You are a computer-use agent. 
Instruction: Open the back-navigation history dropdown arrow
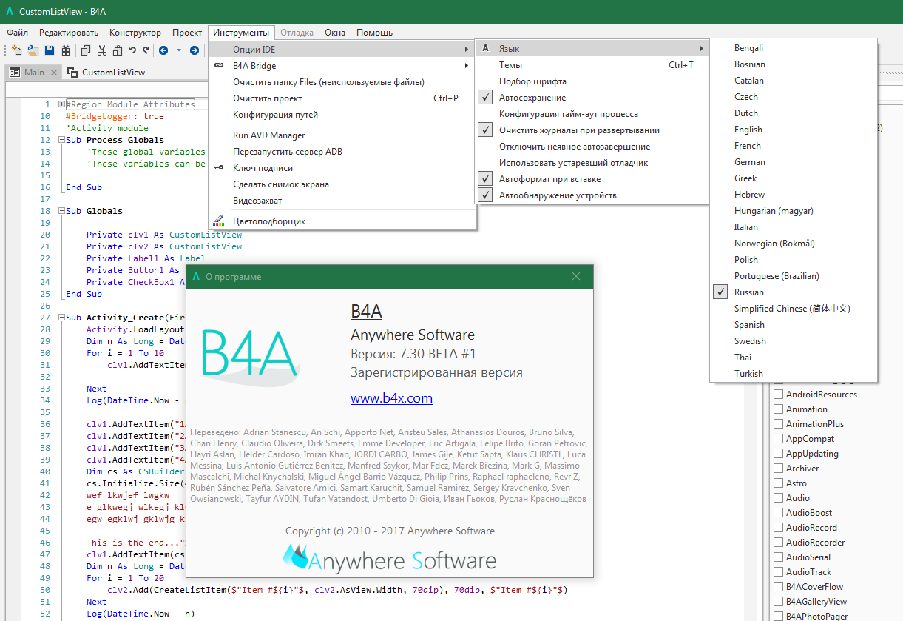[x=179, y=50]
